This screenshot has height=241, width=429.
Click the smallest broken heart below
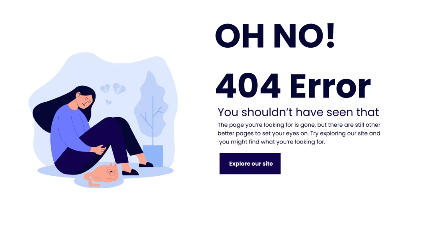tap(109, 102)
